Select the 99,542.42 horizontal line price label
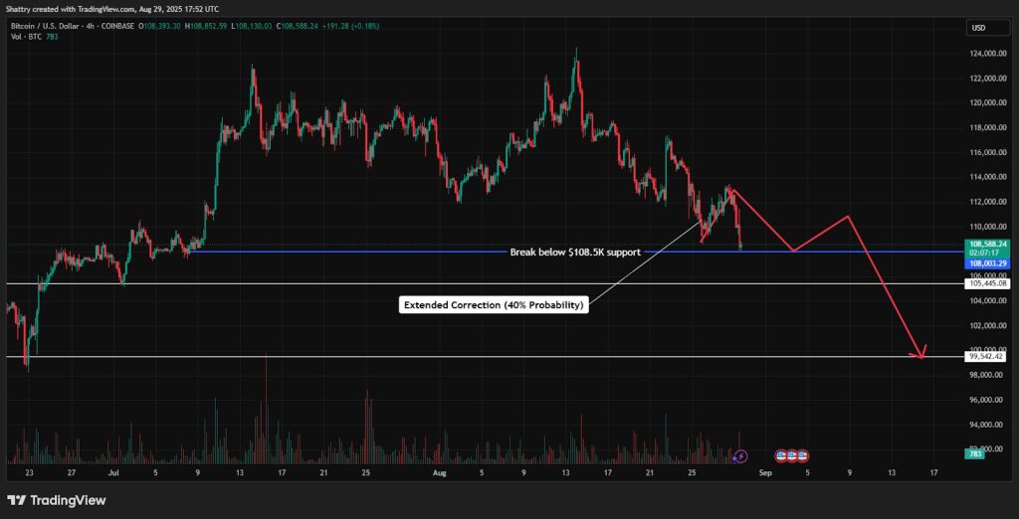This screenshot has height=519, width=1019. (x=986, y=356)
